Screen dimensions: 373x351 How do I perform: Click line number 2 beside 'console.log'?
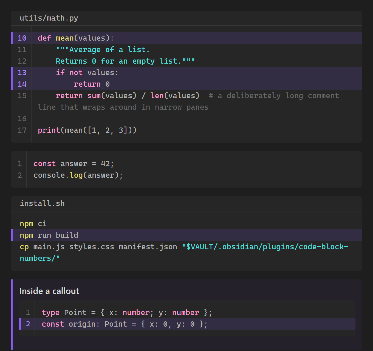pos(20,175)
